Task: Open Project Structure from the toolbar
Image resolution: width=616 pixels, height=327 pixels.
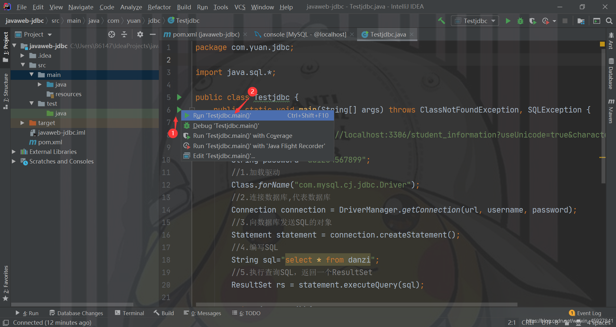Action: pos(581,21)
